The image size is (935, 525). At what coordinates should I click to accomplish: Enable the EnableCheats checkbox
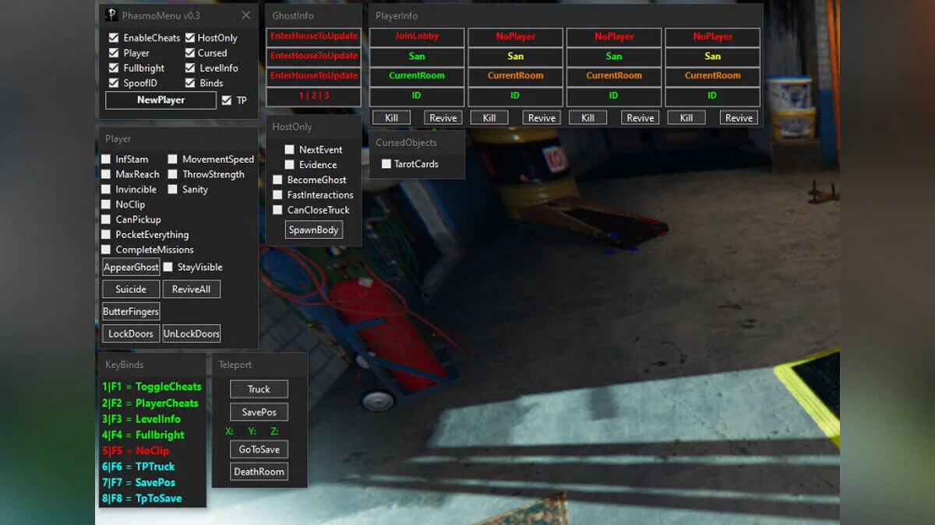115,37
